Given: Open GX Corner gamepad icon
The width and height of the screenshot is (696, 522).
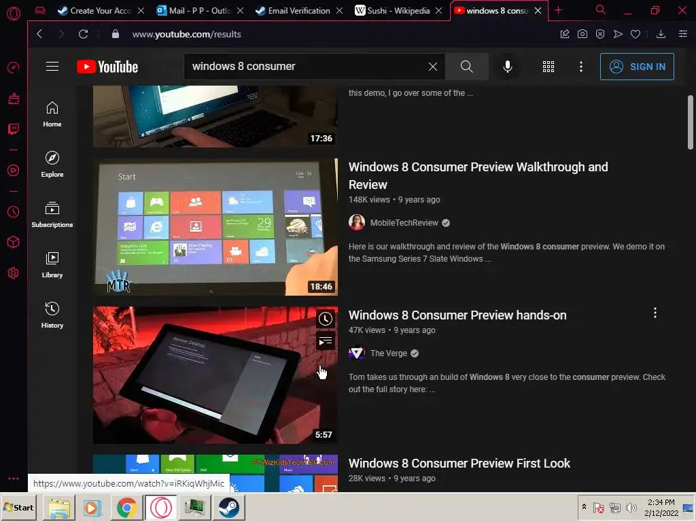Looking at the screenshot, I should pos(40,10).
